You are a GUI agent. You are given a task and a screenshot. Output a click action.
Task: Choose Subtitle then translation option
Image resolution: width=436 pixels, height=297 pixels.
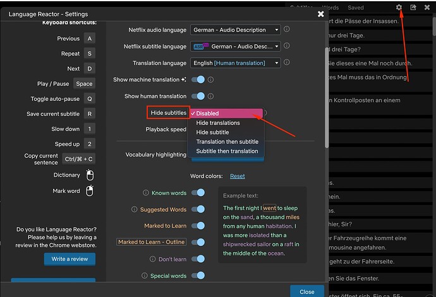(227, 151)
